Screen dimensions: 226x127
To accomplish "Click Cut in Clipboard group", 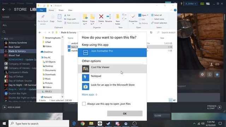I will pyautogui.click(x=67, y=15).
